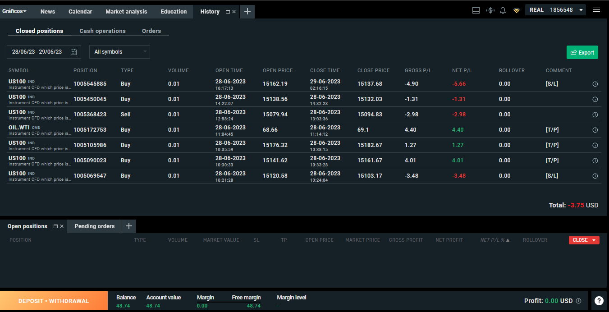
Task: Expand the All symbols dropdown
Action: [119, 52]
